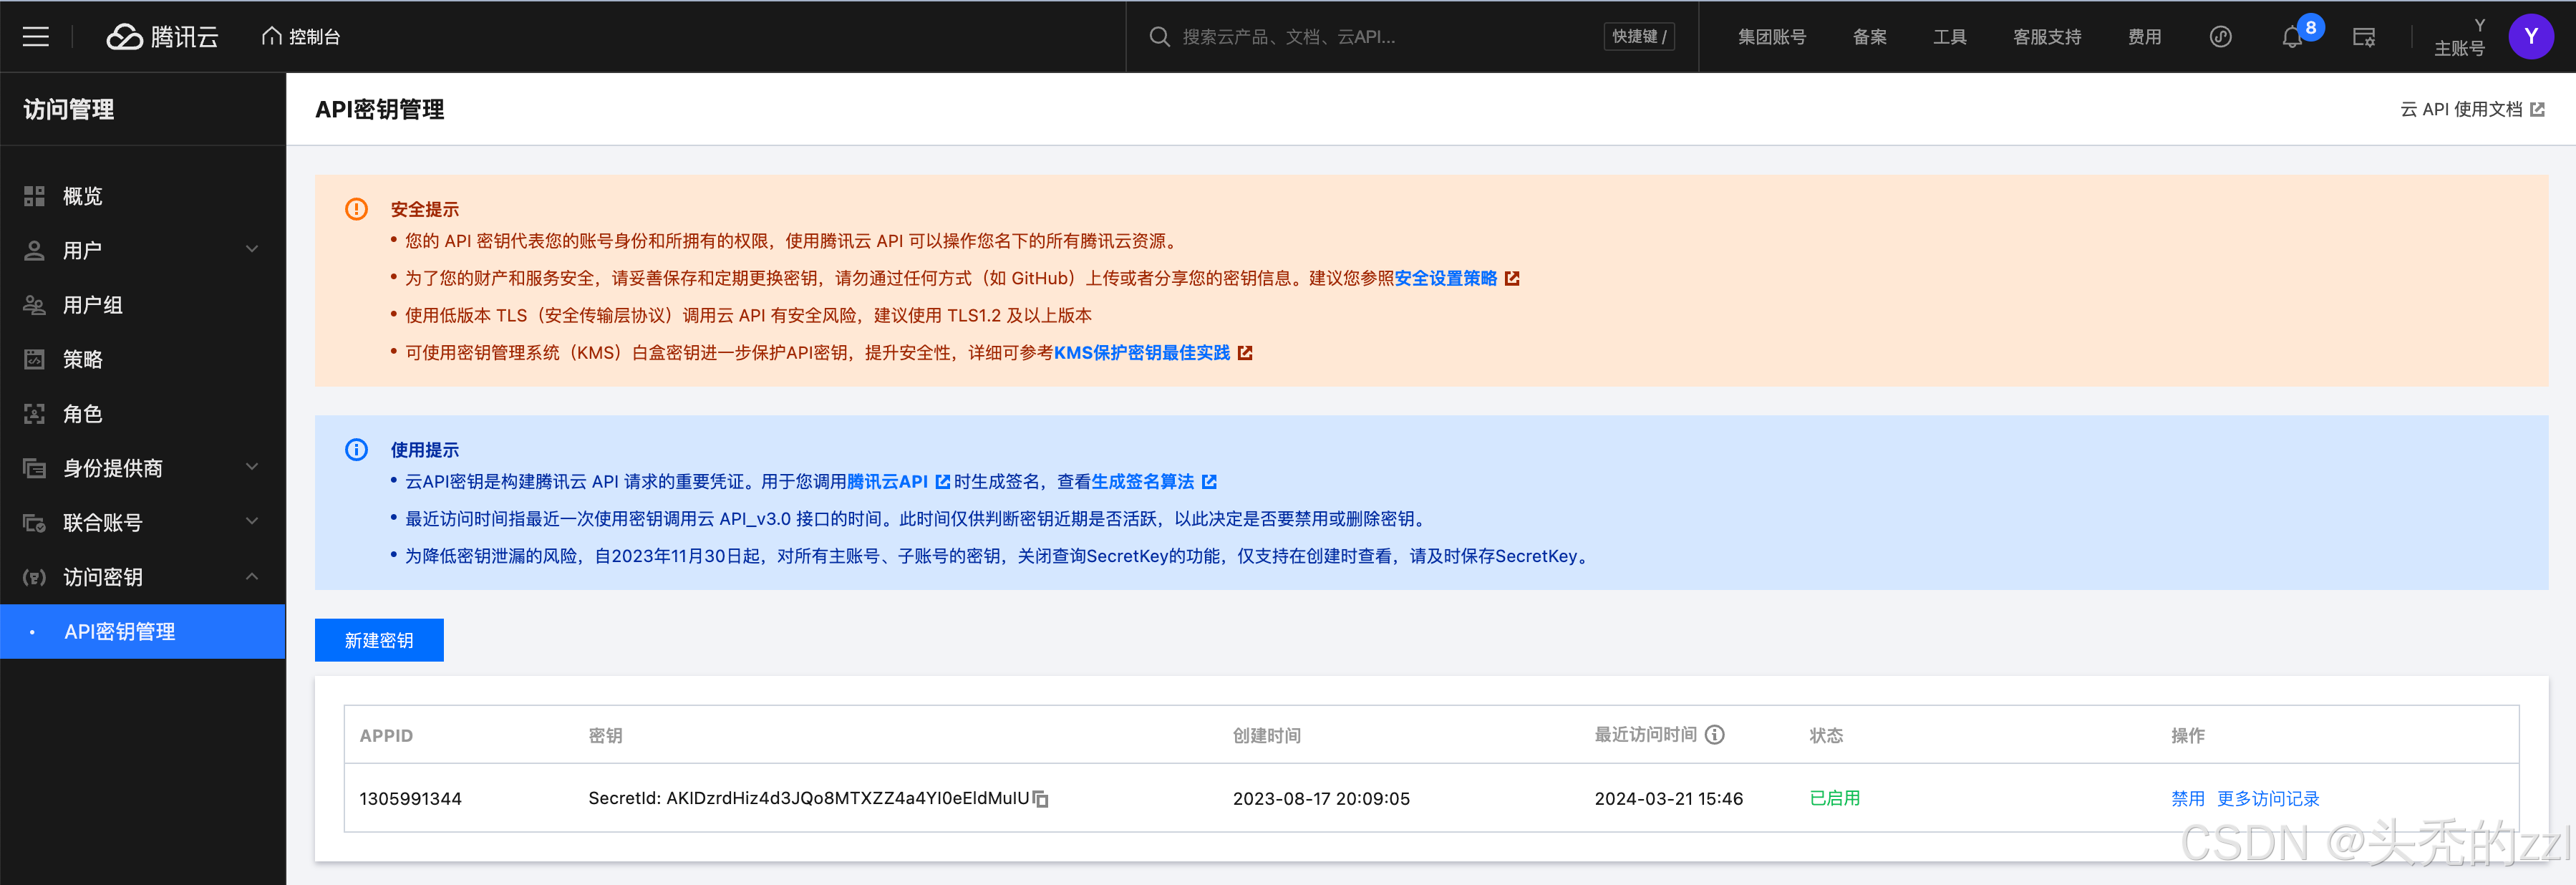The height and width of the screenshot is (885, 2576).
Task: Click the Tencent Cloud logo
Action: click(163, 37)
